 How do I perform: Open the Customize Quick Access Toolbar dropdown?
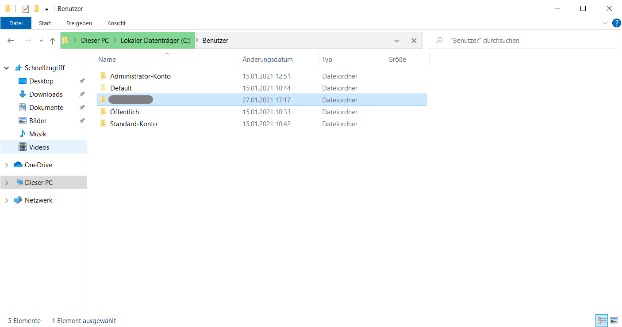[46, 9]
